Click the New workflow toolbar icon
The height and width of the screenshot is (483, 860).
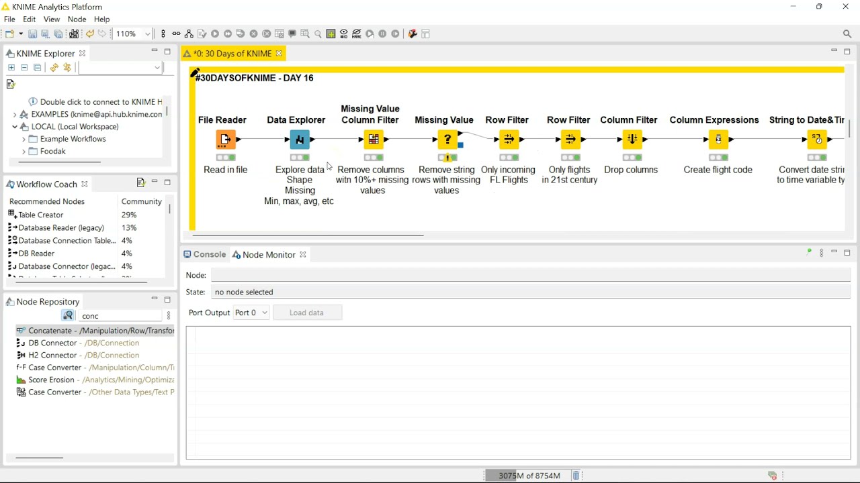pyautogui.click(x=9, y=34)
